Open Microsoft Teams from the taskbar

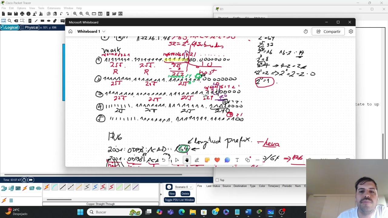[x=170, y=212]
